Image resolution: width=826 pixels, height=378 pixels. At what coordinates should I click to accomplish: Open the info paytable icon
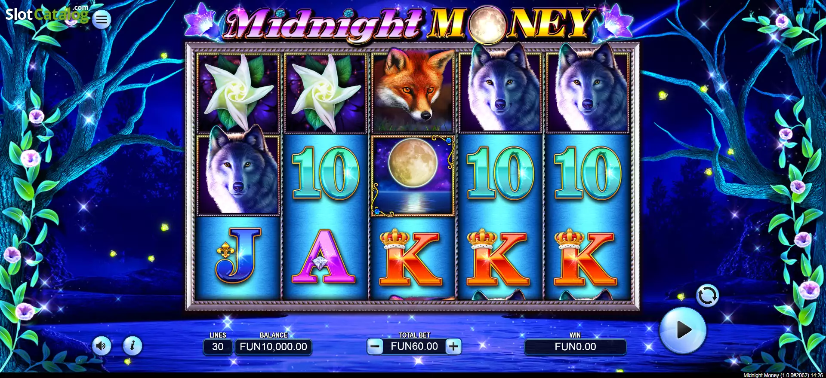point(133,346)
